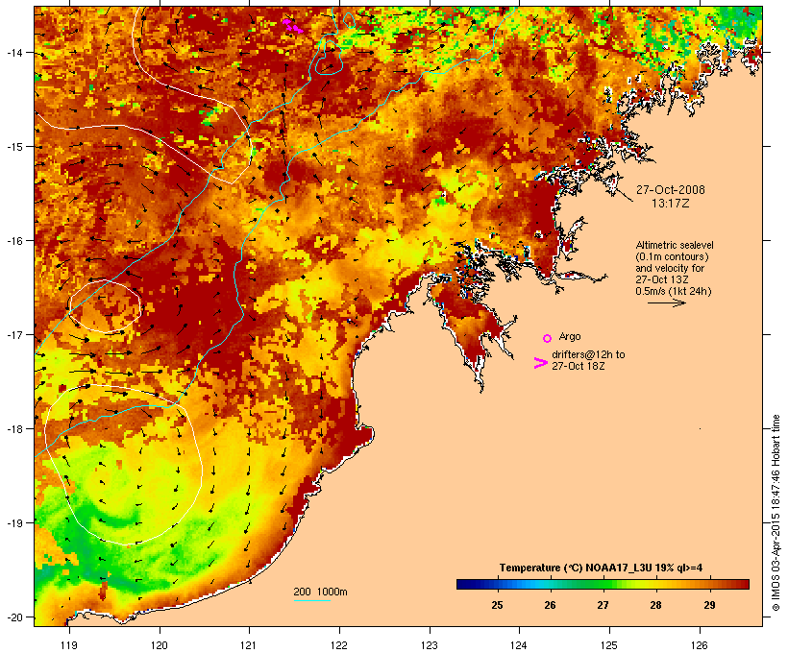Click the magenta Argo circle legend marker
Screen dimensions: 788x653
(x=547, y=338)
